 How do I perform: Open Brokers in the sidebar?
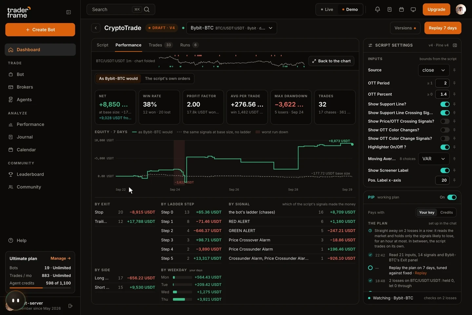click(40, 87)
